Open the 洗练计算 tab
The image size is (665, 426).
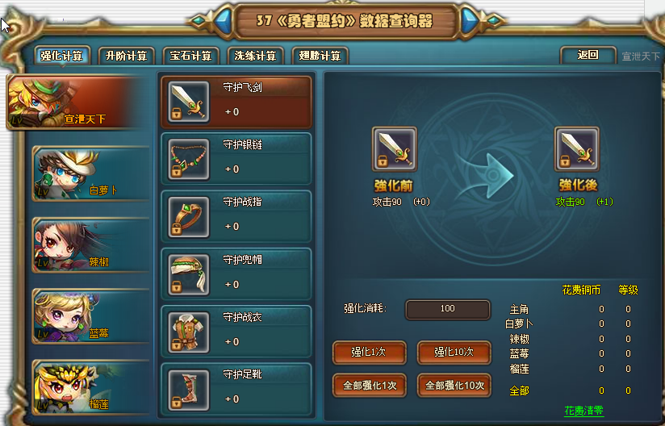click(255, 56)
